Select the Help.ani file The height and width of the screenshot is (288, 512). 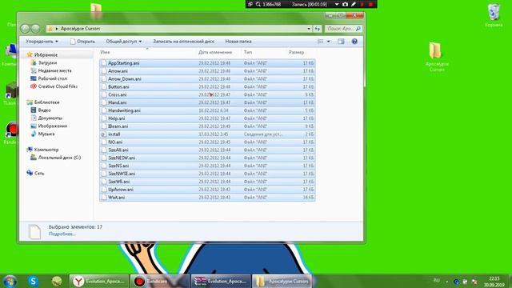[x=207, y=118]
